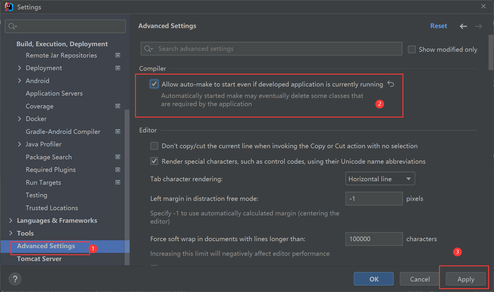This screenshot has width=494, height=292.
Task: Open Coverage settings page
Action: point(39,106)
